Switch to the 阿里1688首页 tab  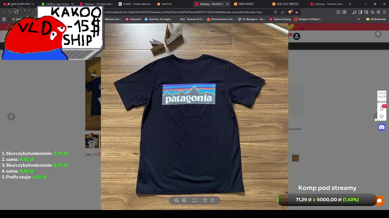tap(250, 4)
